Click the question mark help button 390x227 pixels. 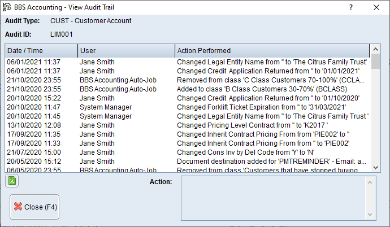pos(350,8)
